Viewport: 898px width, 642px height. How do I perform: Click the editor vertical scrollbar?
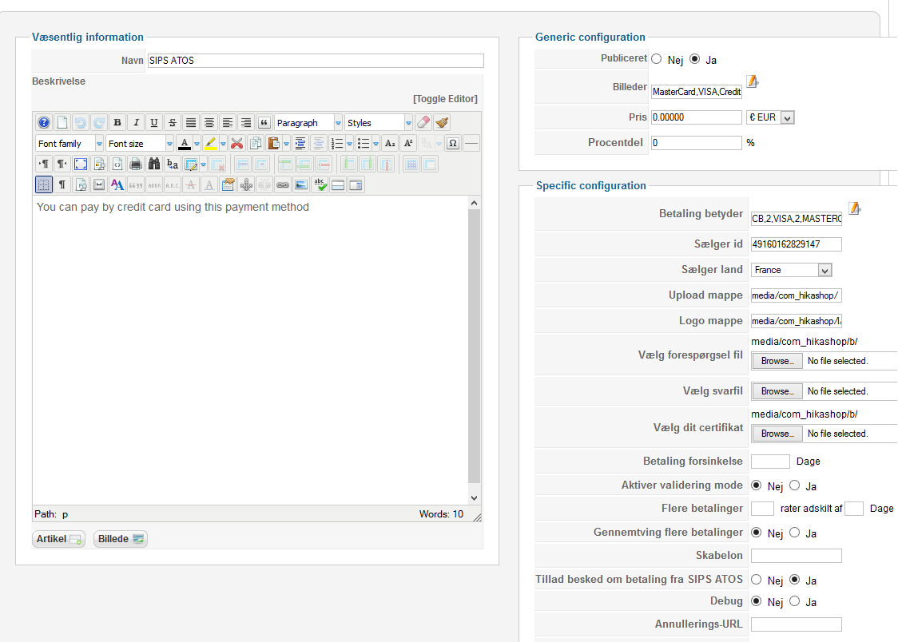coord(474,351)
